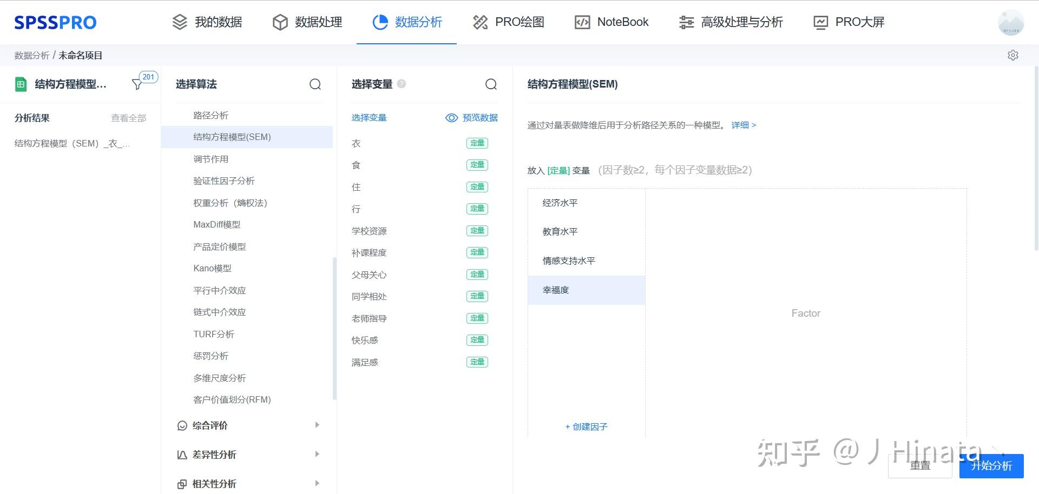1039x494 pixels.
Task: Click the 重置 button
Action: coord(920,466)
